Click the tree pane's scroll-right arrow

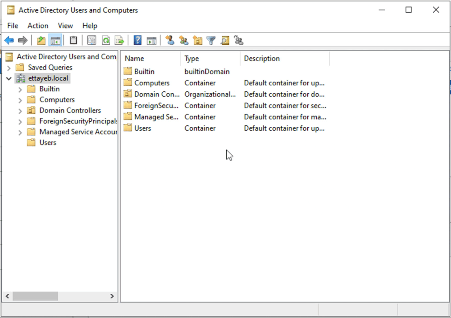click(112, 296)
